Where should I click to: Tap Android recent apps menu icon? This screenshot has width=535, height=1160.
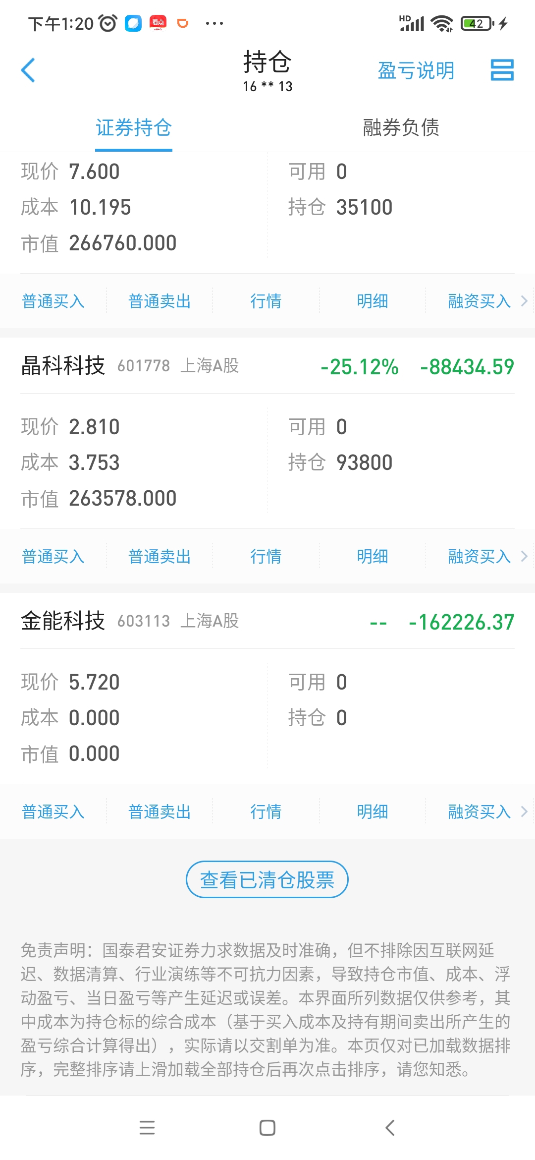(x=147, y=1128)
